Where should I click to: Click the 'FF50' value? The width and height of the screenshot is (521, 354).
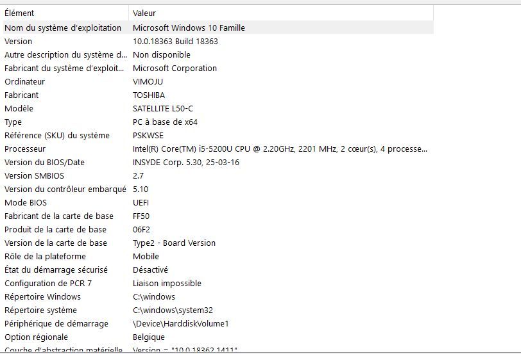pyautogui.click(x=141, y=216)
